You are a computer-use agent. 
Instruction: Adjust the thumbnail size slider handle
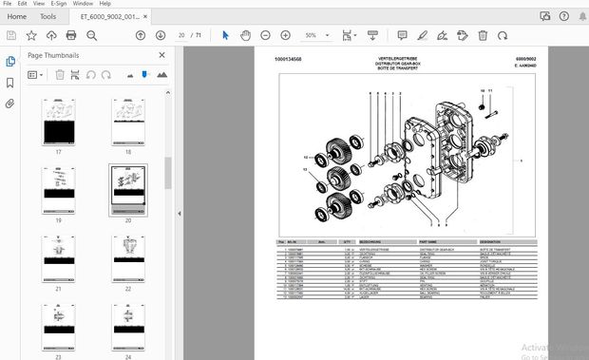144,74
